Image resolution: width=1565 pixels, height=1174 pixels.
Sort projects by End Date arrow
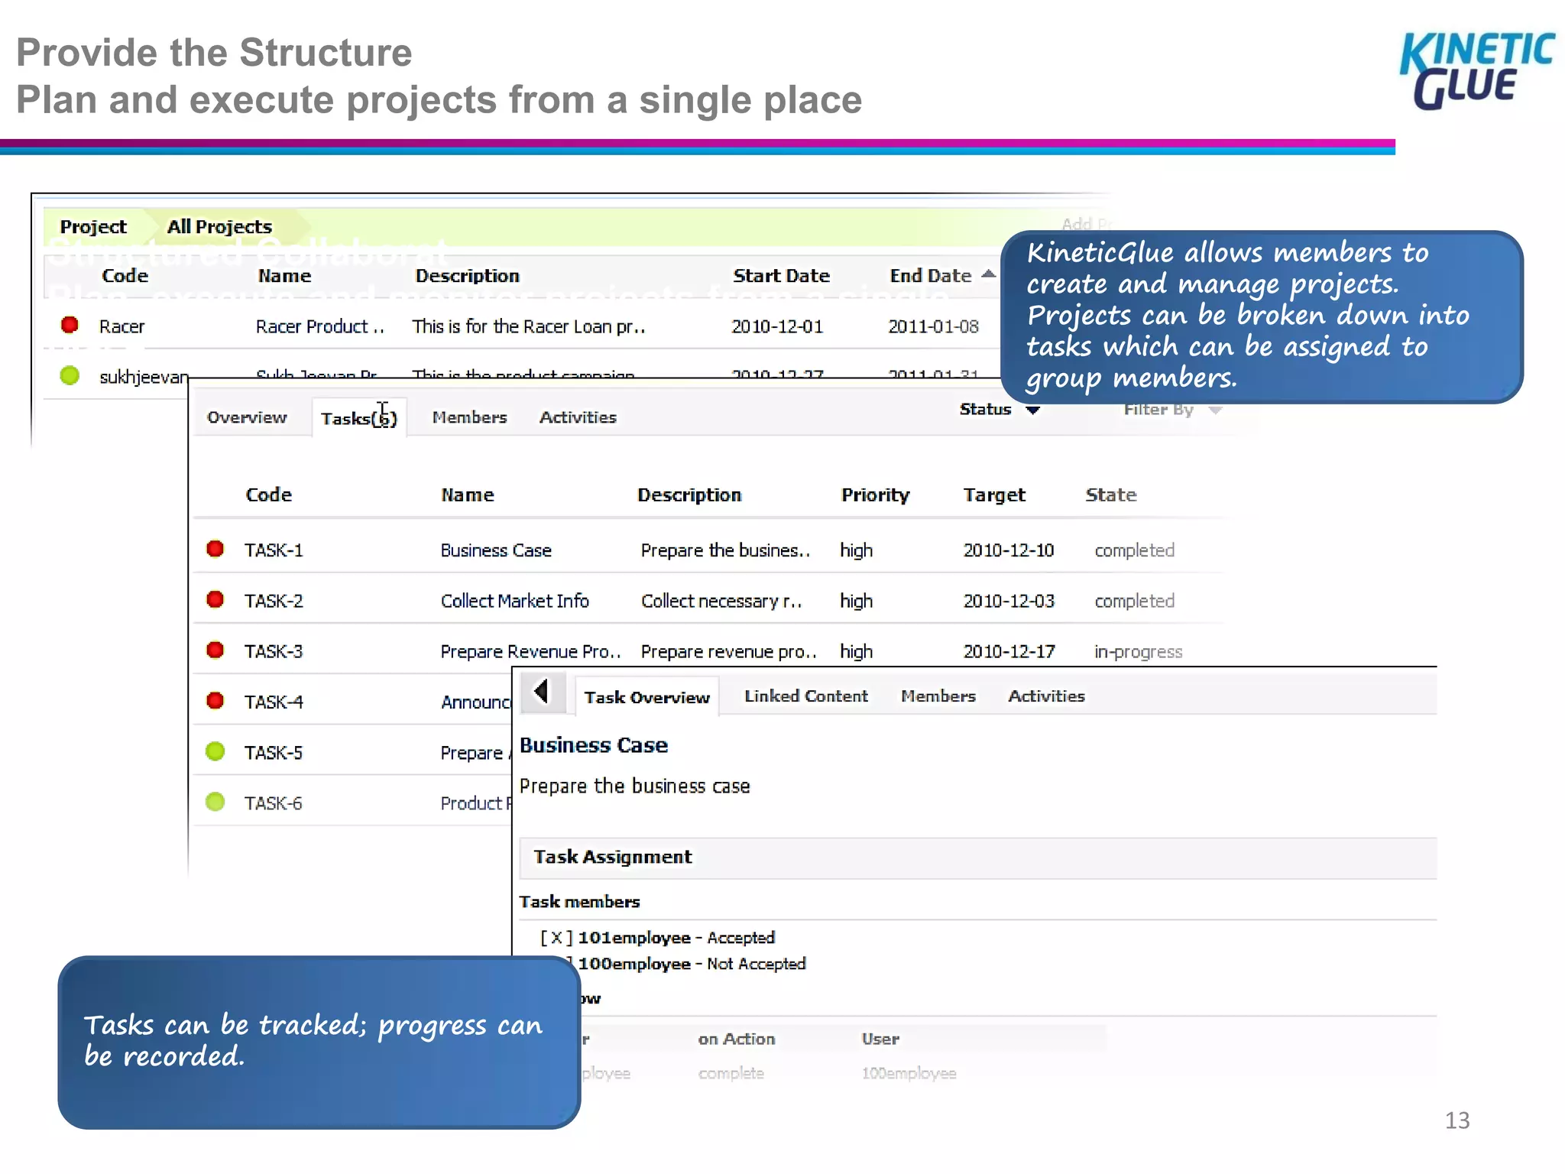(x=988, y=274)
